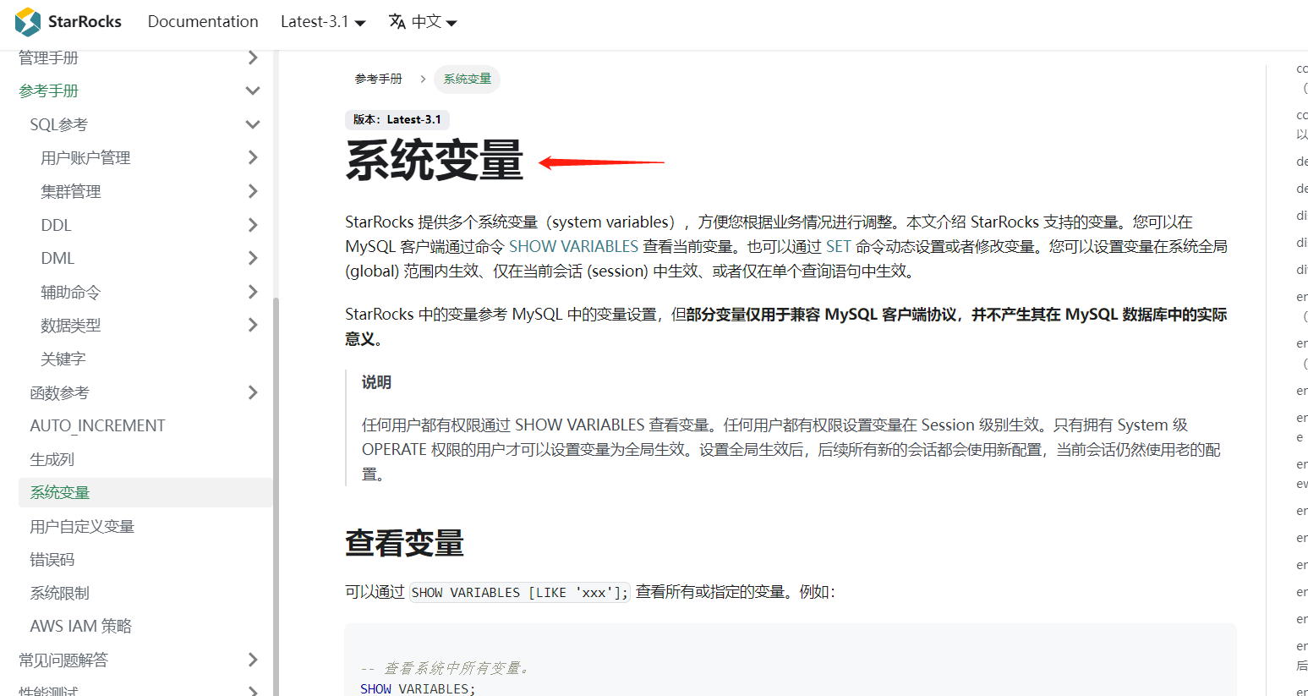Open the 关键字 sidebar page
Image resolution: width=1308 pixels, height=696 pixels.
point(63,359)
